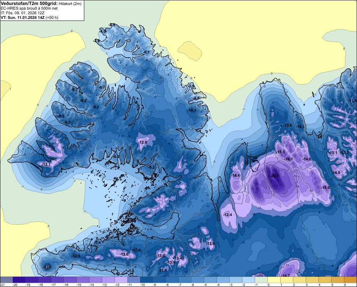Click the yellow swatch above the 3 label

coord(312,280)
